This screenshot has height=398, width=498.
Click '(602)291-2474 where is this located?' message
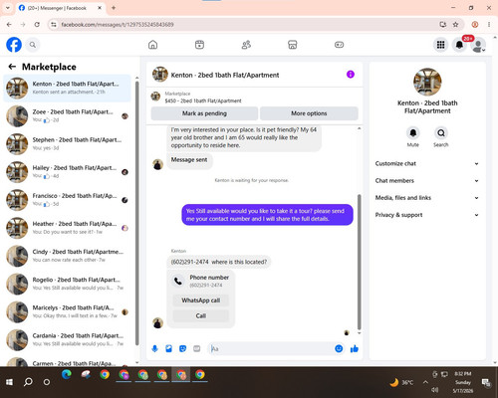tap(219, 262)
